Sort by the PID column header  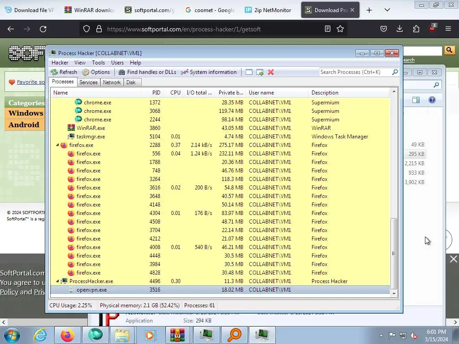point(152,93)
